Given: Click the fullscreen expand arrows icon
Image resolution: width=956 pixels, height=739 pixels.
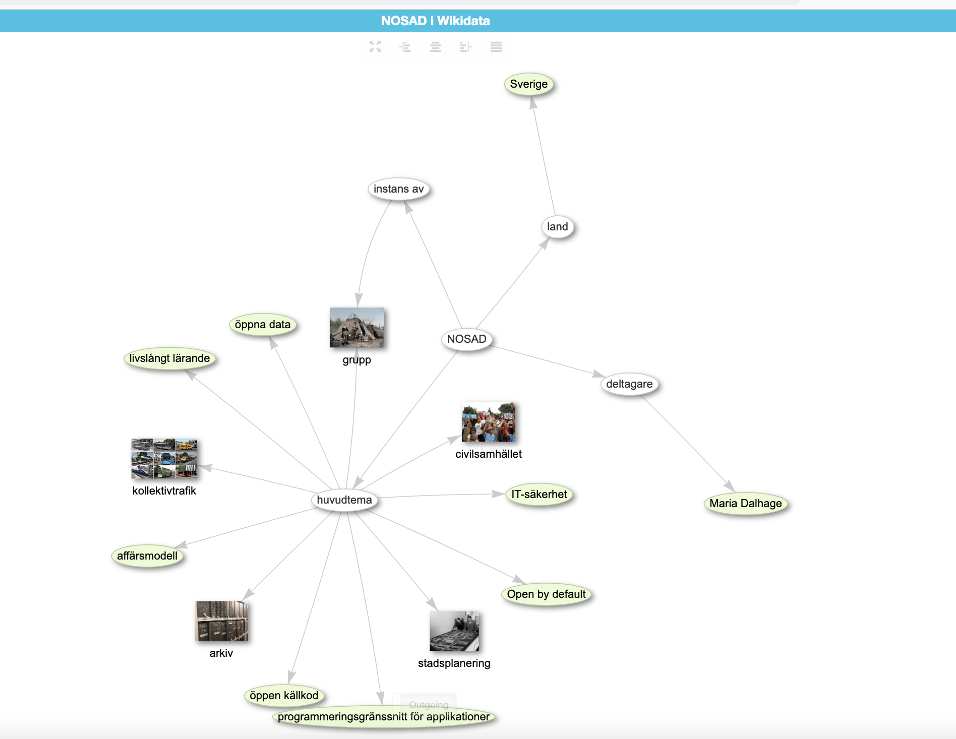Looking at the screenshot, I should point(375,47).
